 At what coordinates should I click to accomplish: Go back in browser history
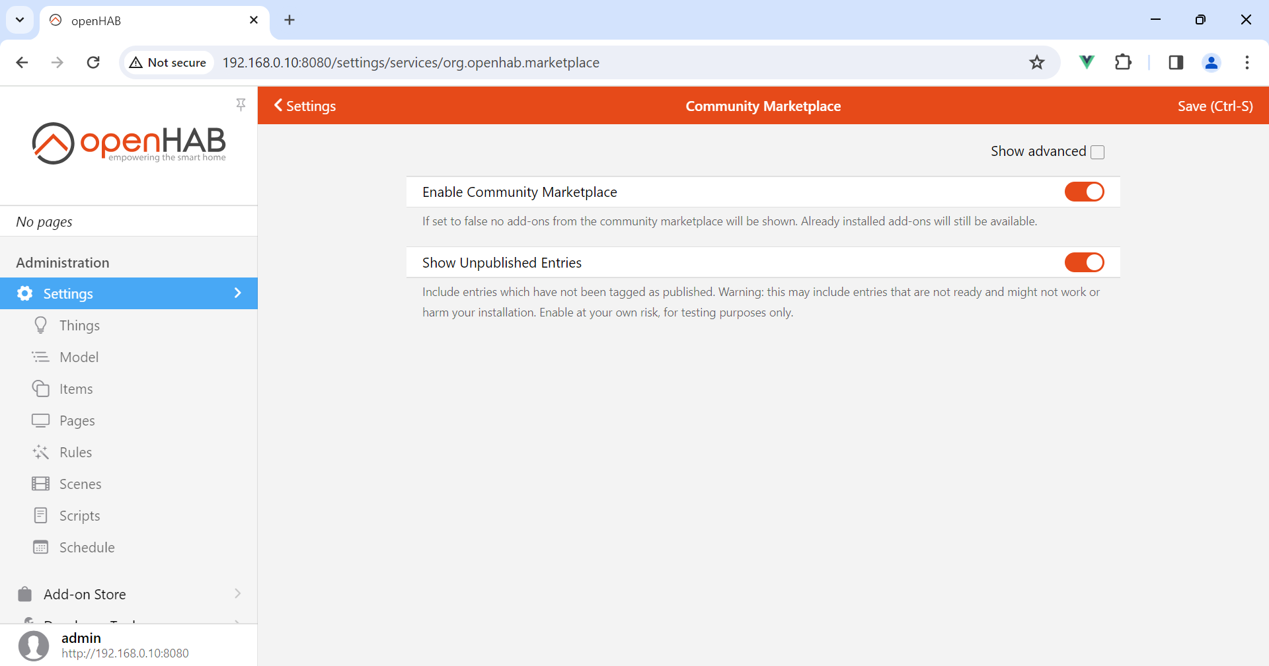click(x=22, y=62)
